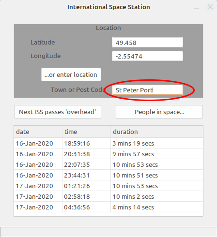
Task: Click the Latitude input field
Action: (147, 43)
